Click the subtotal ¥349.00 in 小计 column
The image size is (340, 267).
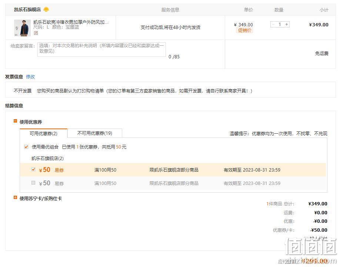coord(319,25)
